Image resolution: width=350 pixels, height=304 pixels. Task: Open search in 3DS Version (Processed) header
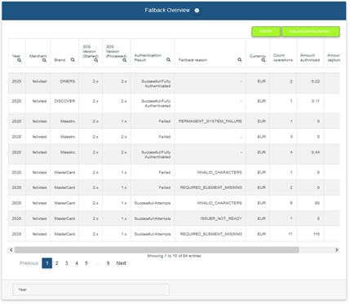pyautogui.click(x=124, y=60)
